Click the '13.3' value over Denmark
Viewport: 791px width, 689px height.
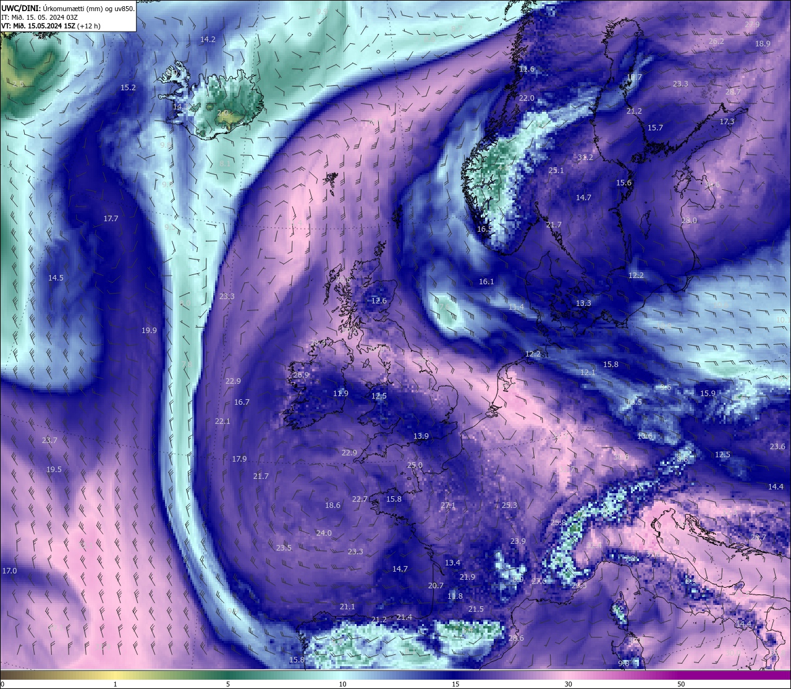(x=583, y=303)
